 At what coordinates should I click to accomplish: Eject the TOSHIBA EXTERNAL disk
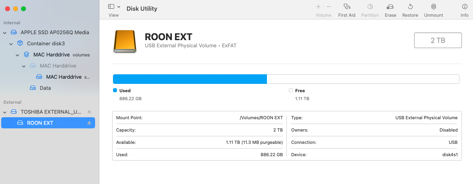coord(89,112)
